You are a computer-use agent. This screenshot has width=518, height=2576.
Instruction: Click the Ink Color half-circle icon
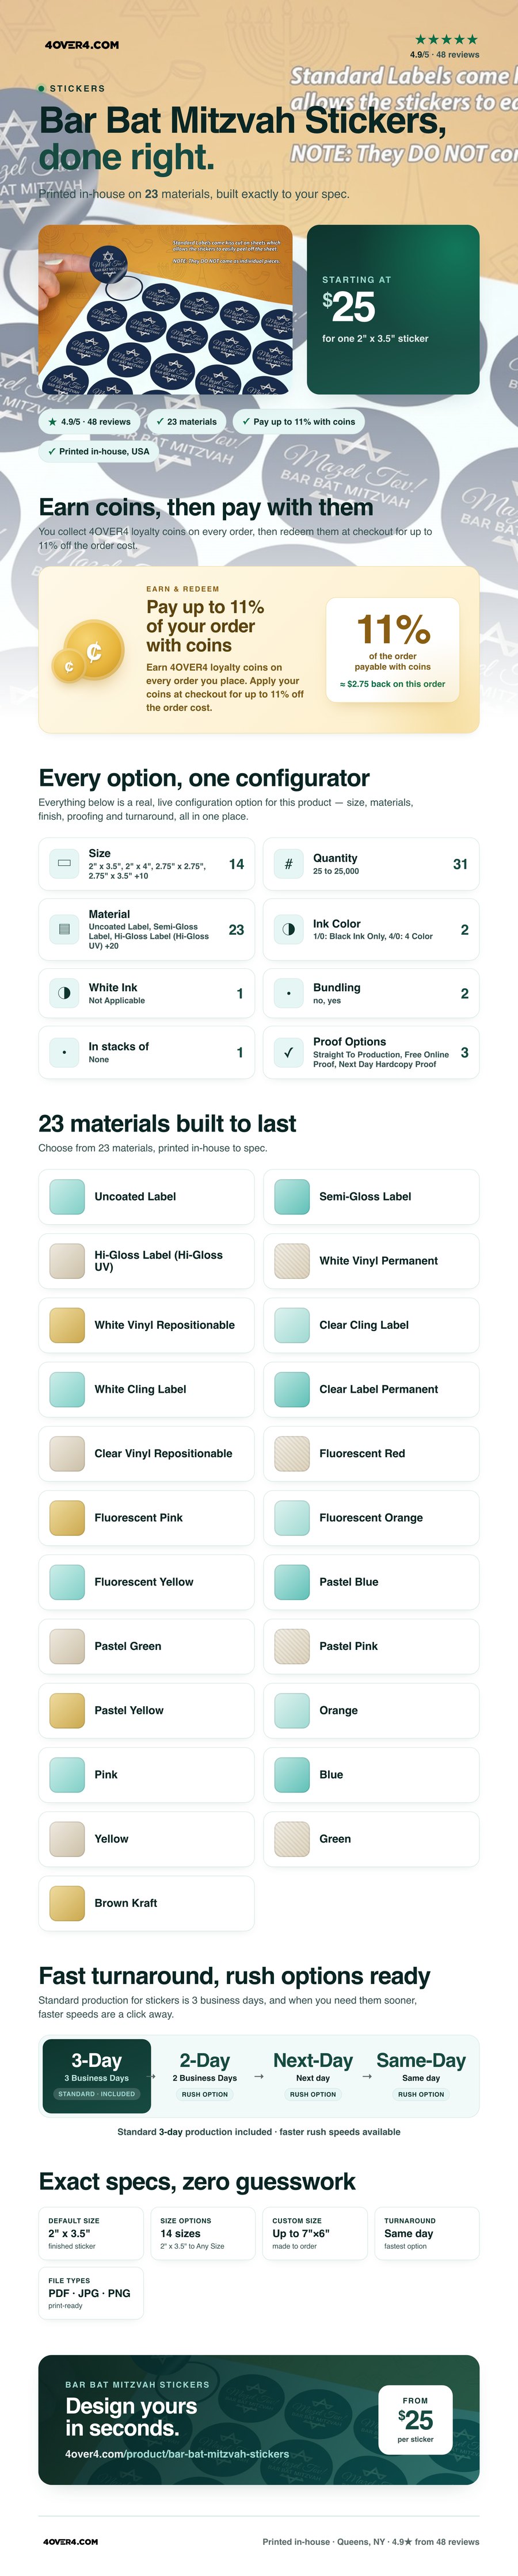pos(288,929)
